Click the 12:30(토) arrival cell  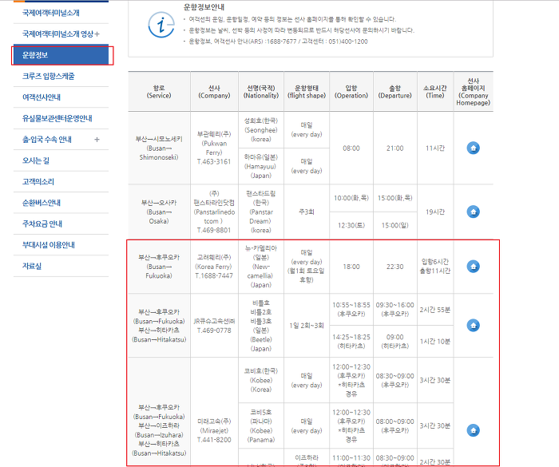pos(351,225)
